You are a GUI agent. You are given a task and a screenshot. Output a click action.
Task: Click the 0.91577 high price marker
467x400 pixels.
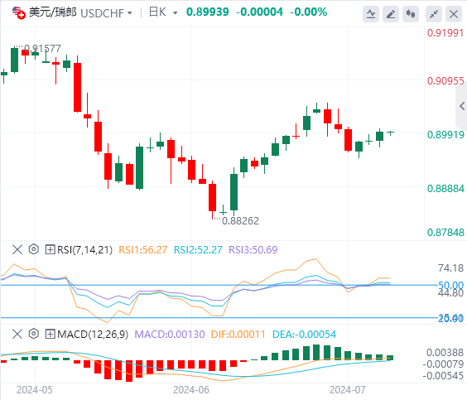coord(42,48)
